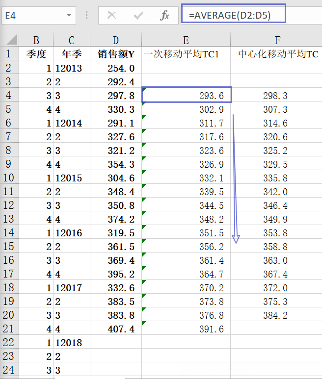Select centered average cell 298.3
The height and width of the screenshot is (379, 322).
(276, 95)
